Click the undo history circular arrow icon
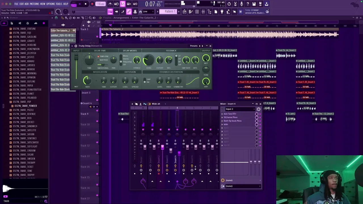The width and height of the screenshot is (363, 204). (x=229, y=4)
